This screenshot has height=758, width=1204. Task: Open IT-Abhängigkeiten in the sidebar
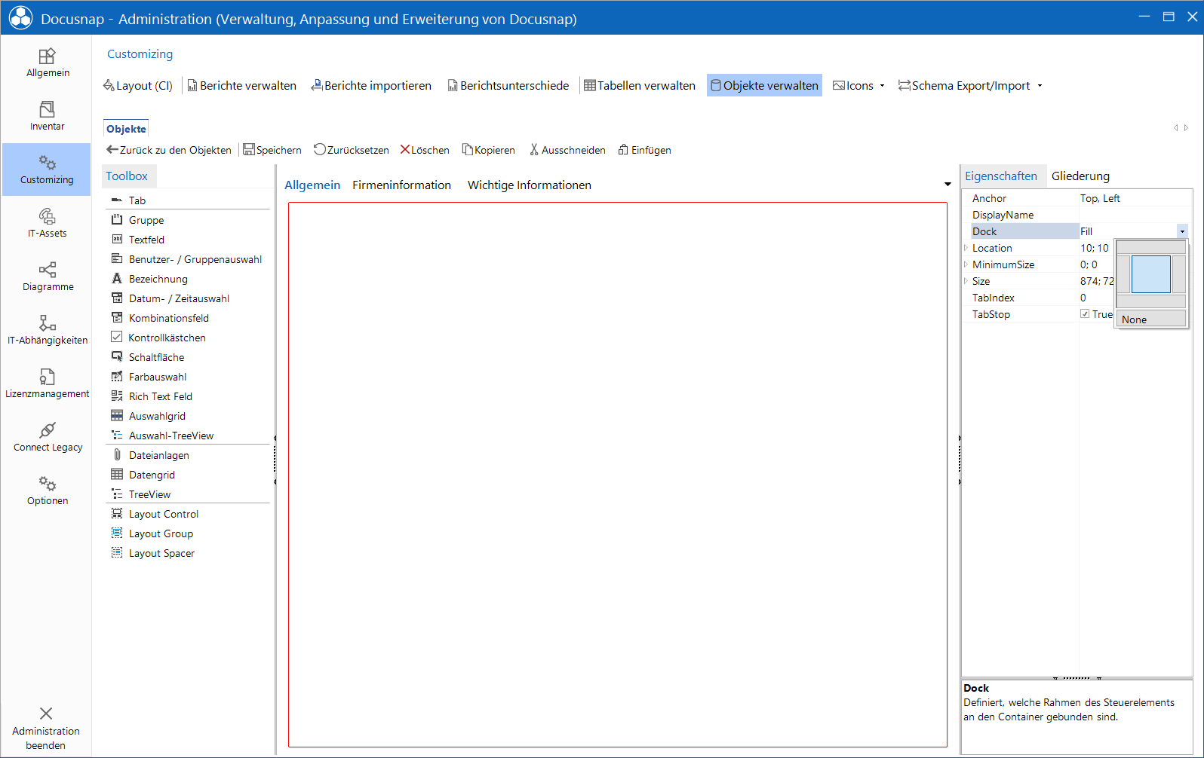(47, 331)
